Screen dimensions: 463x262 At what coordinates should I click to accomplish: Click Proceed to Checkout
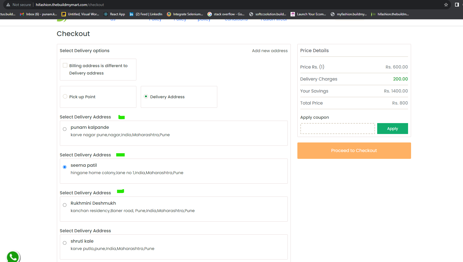[x=354, y=151]
